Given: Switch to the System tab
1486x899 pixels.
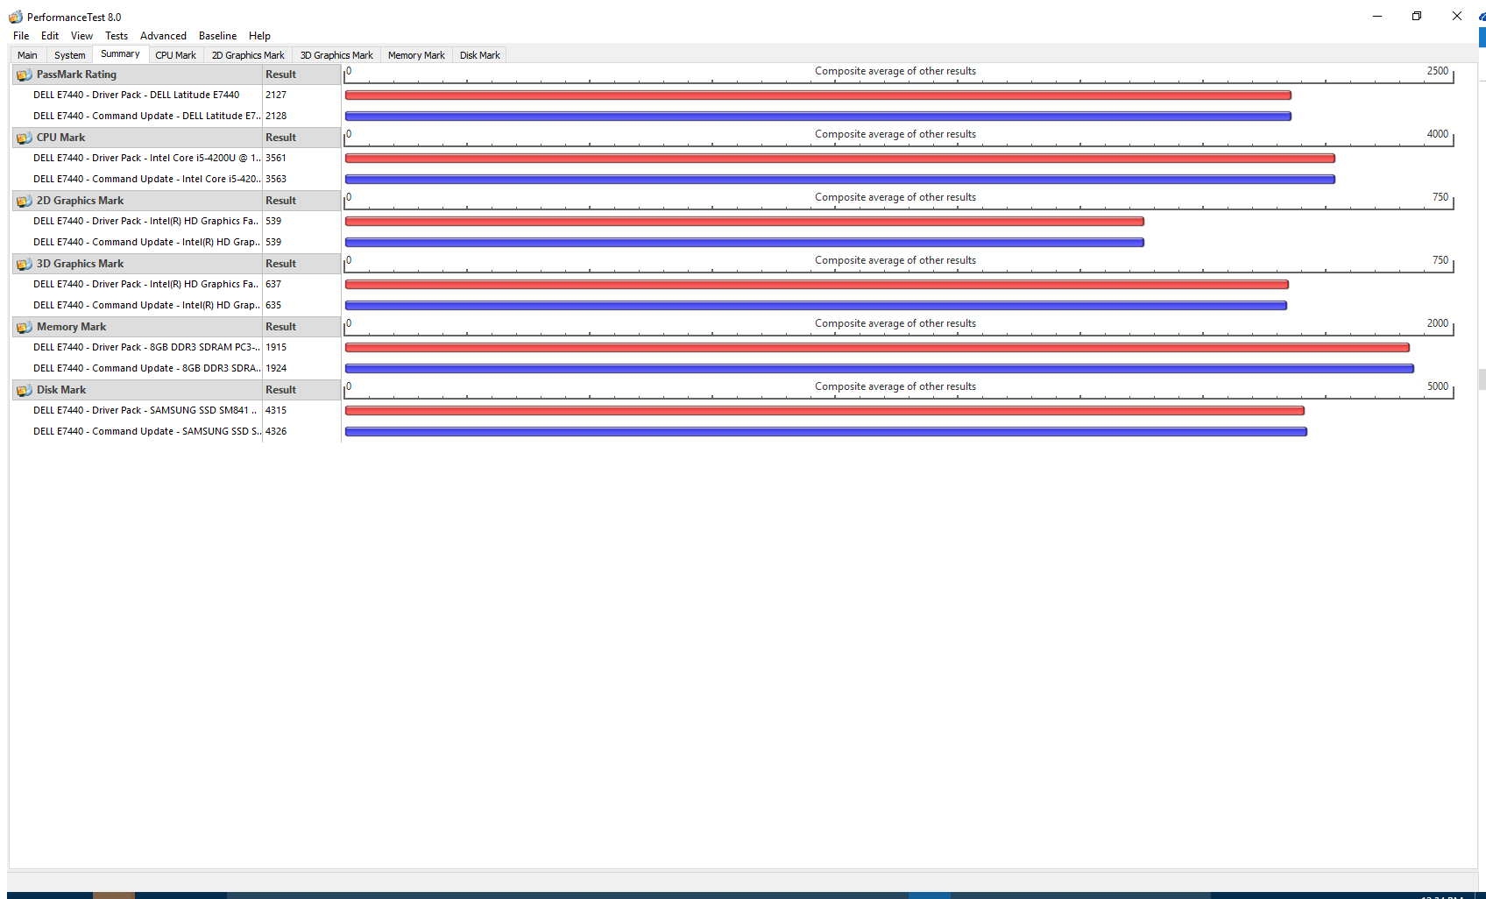Looking at the screenshot, I should (x=69, y=55).
